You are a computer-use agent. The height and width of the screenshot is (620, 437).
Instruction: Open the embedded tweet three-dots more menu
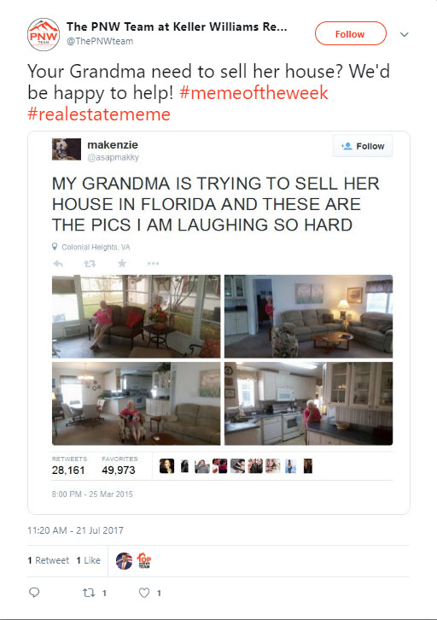point(154,263)
